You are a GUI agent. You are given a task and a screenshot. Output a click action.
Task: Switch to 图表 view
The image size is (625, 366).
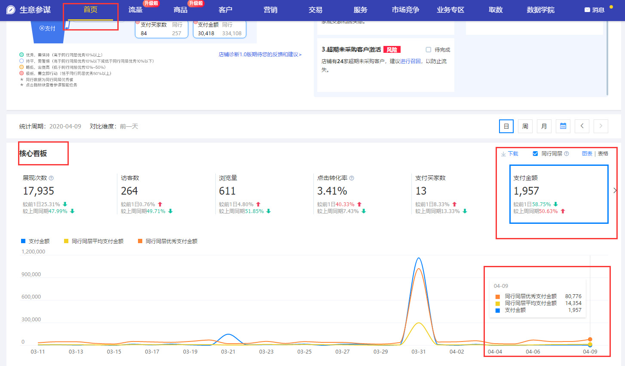click(x=587, y=154)
